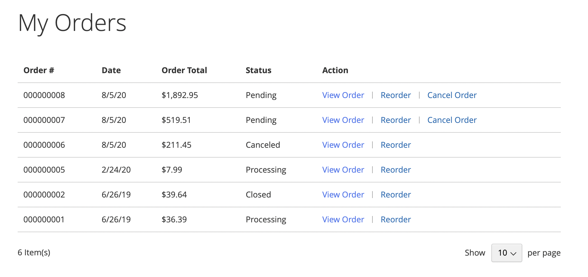588x277 pixels.
Task: Click the $211.45 order total
Action: (177, 145)
